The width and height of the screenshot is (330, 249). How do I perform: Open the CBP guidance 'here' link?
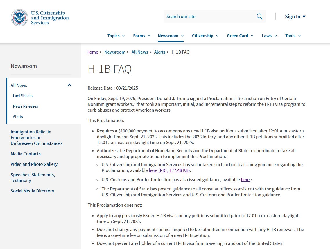click(x=245, y=180)
